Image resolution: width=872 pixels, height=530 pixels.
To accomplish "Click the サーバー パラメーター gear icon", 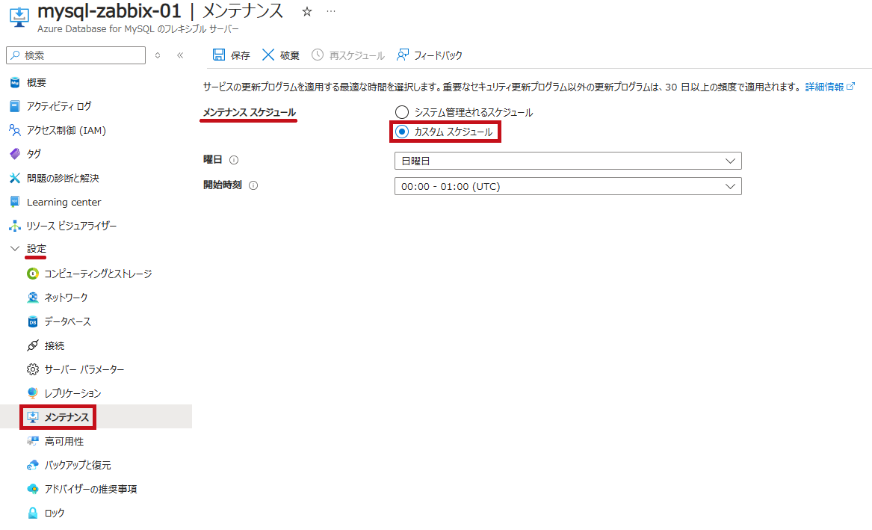I will [x=33, y=369].
